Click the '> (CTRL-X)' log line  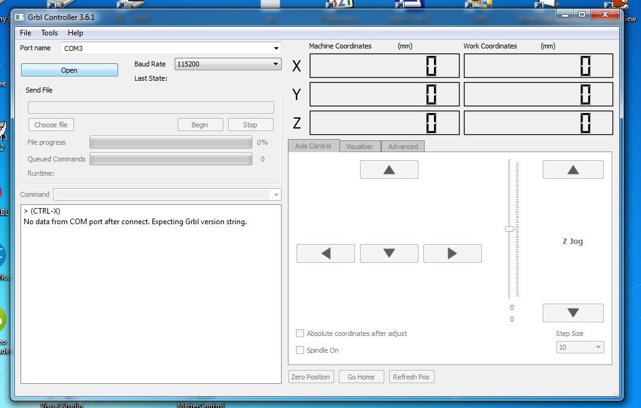tap(42, 211)
